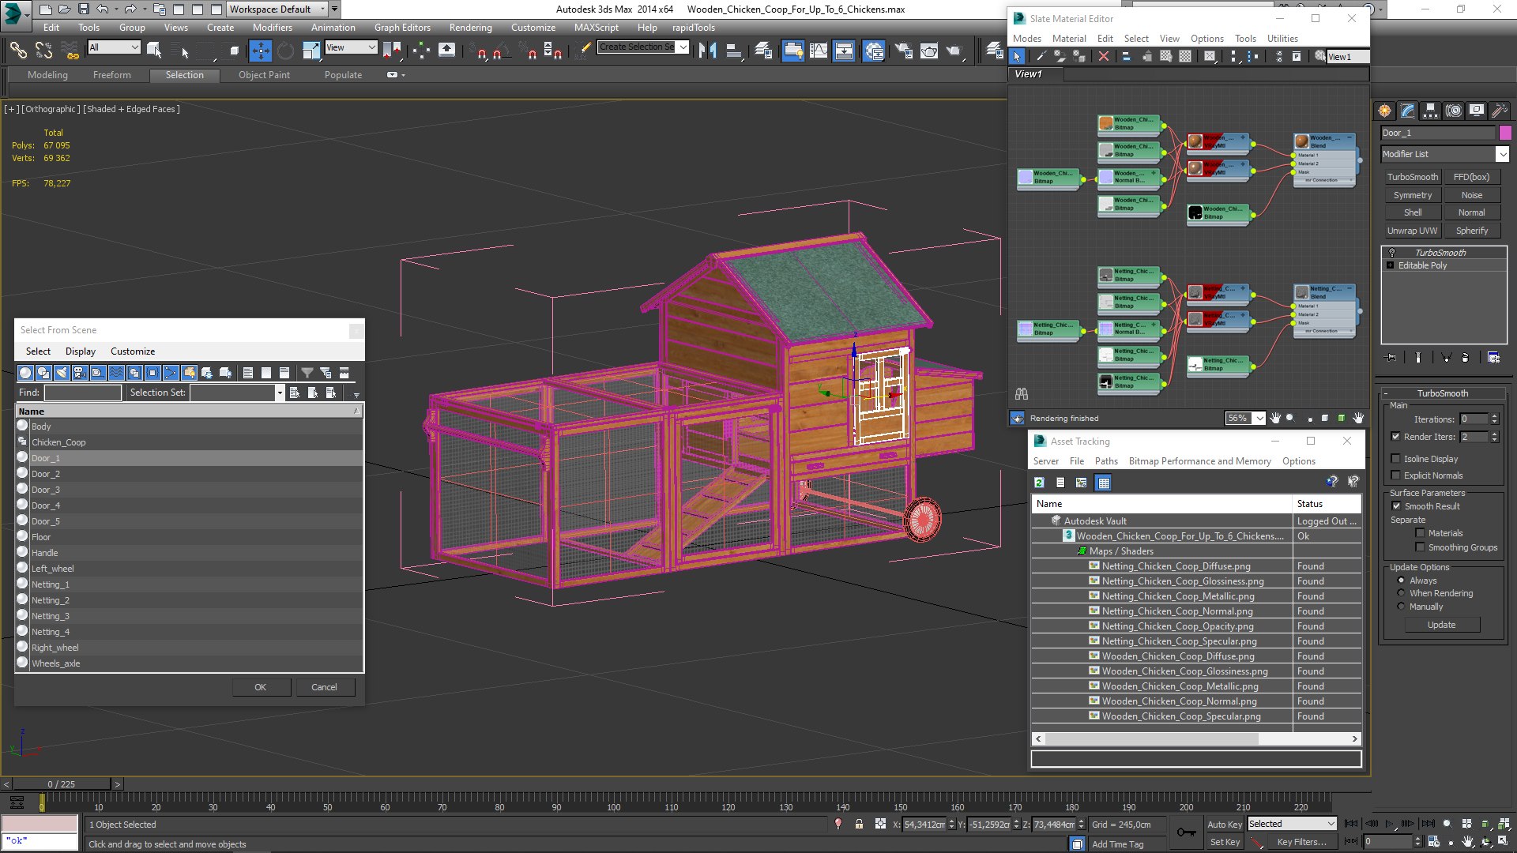The image size is (1517, 853).
Task: Open the Motion command panel tab
Action: (1453, 111)
